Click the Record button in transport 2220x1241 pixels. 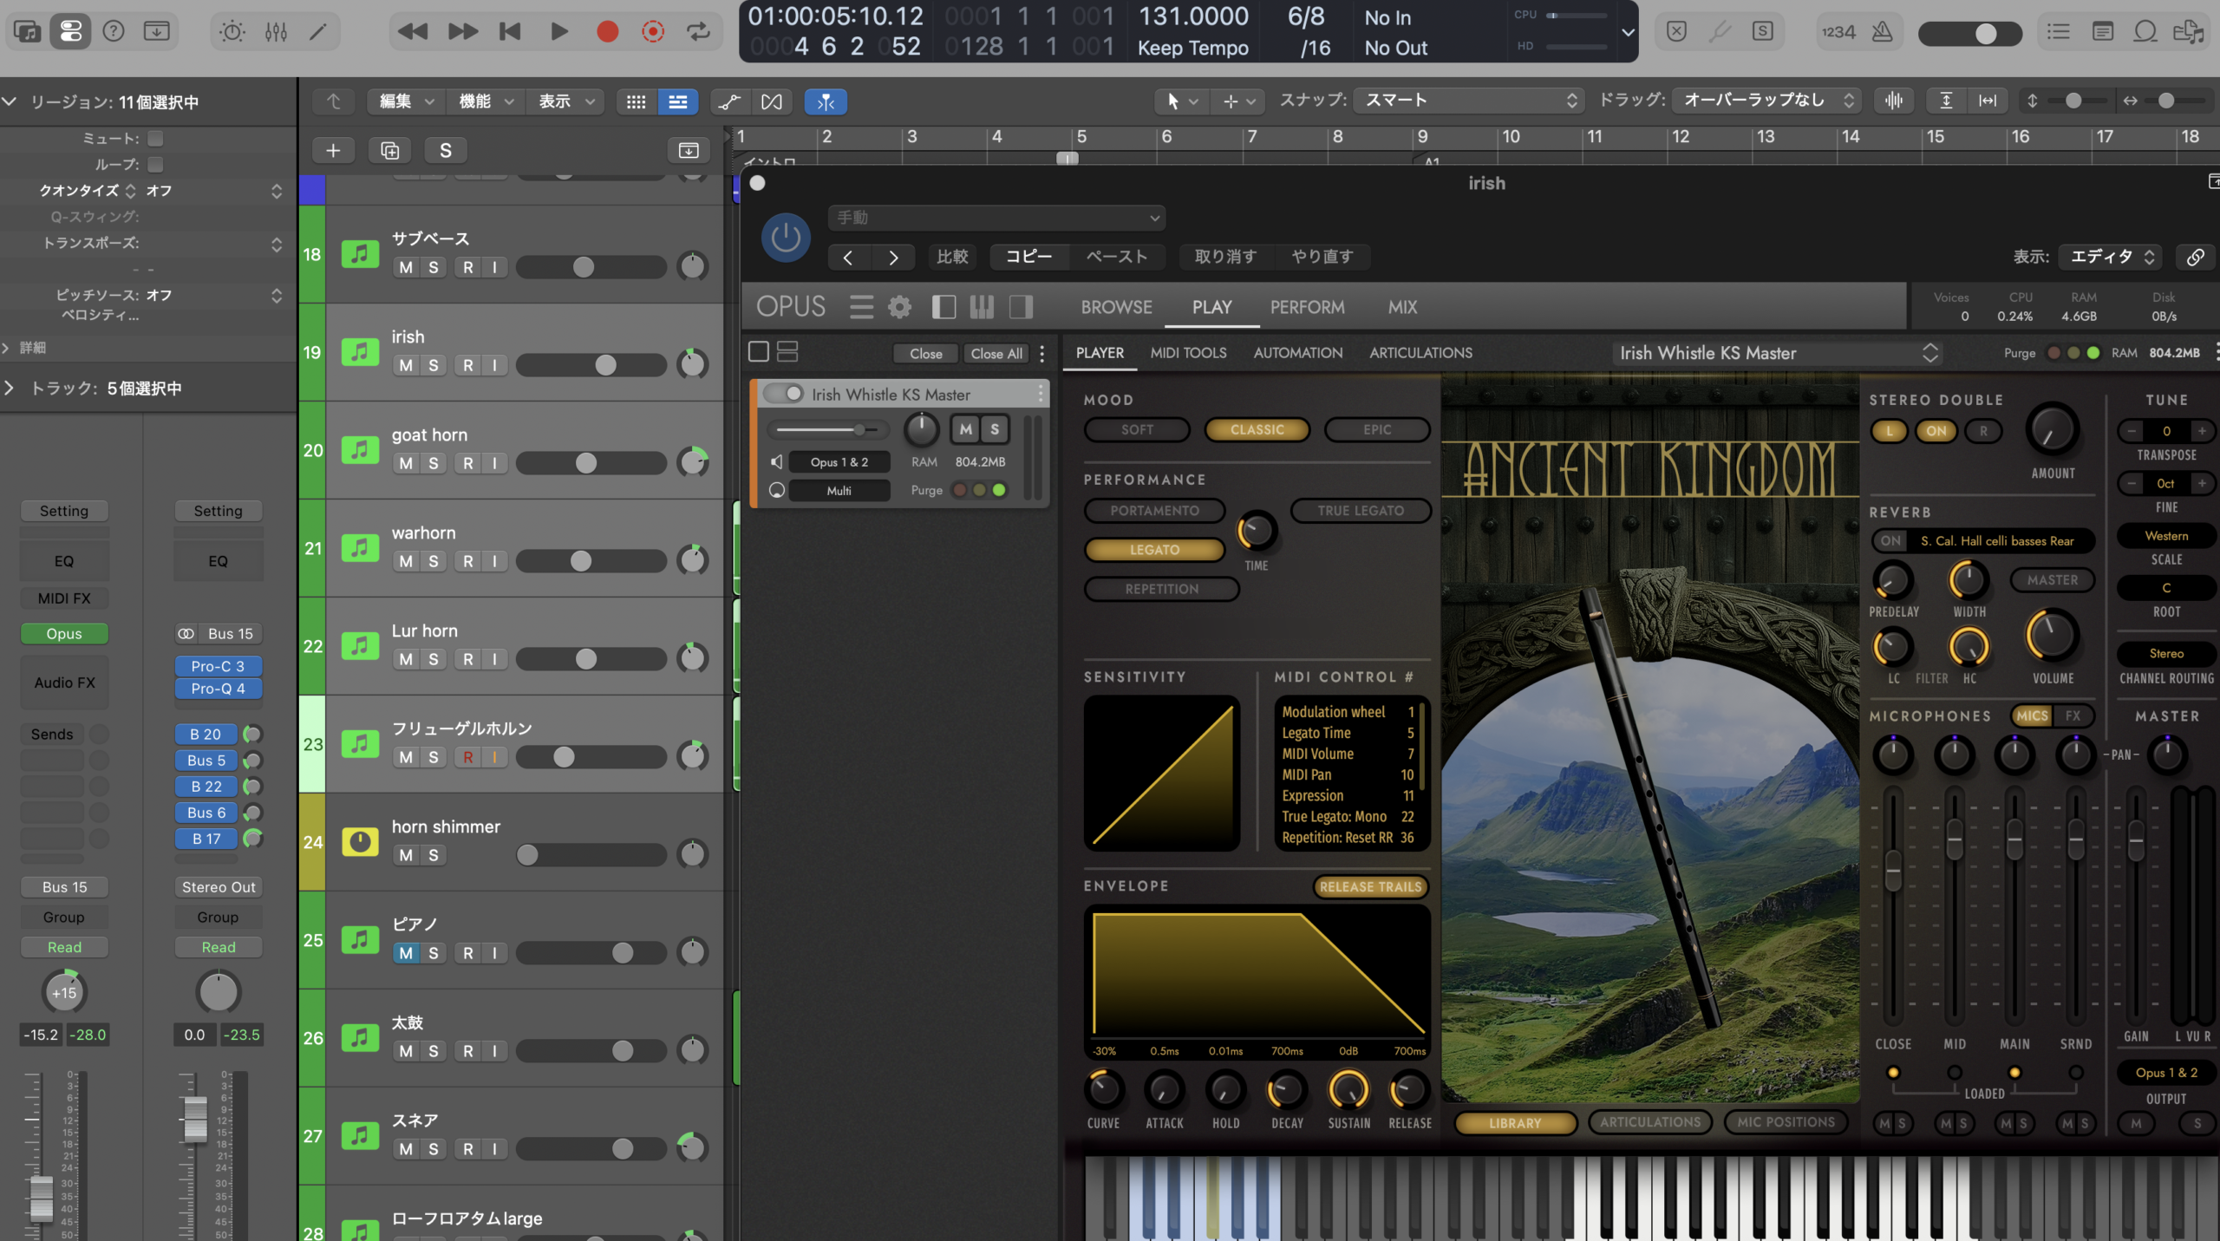coord(607,32)
